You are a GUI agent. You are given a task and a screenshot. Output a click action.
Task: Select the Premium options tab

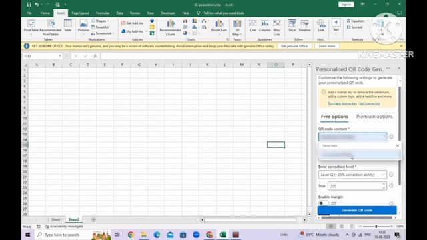click(x=374, y=117)
